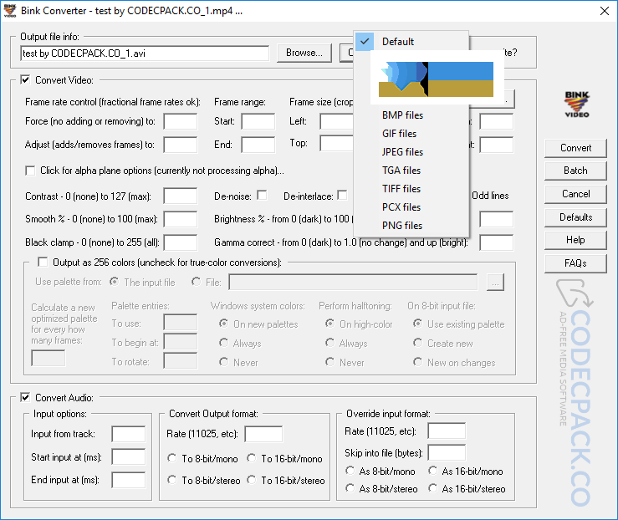
Task: Select To 8-bit/stereo output format
Action: [171, 480]
